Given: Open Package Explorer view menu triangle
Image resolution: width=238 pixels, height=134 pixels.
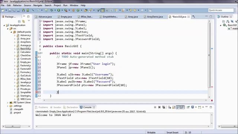Looking at the screenshot, I should click(x=29, y=21).
